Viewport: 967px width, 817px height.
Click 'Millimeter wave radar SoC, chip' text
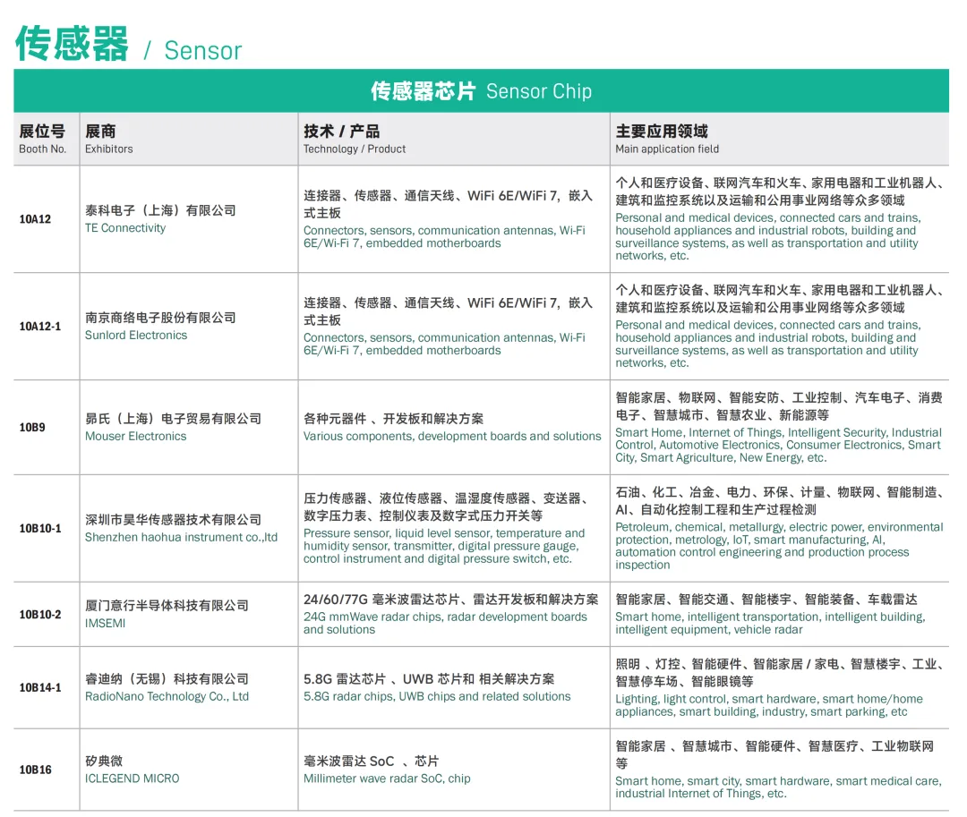tap(387, 779)
